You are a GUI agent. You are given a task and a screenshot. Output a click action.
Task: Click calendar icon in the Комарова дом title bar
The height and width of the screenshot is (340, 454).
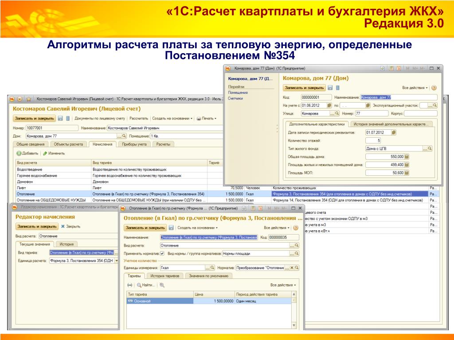click(399, 69)
